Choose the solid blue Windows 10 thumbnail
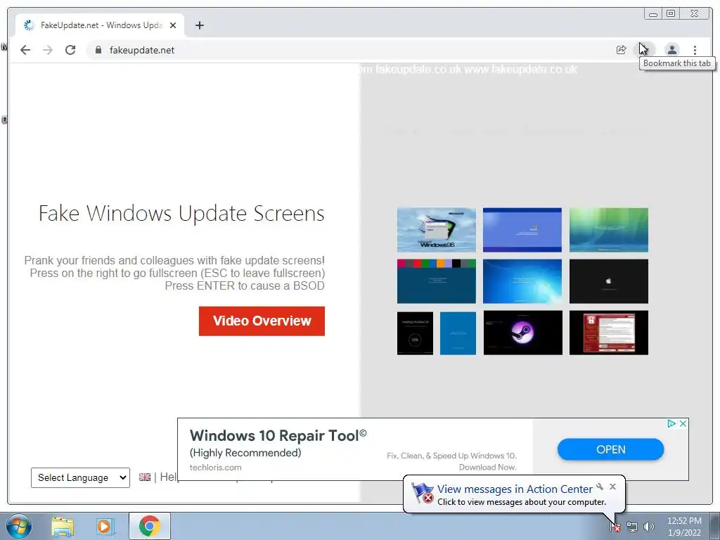 coord(458,333)
